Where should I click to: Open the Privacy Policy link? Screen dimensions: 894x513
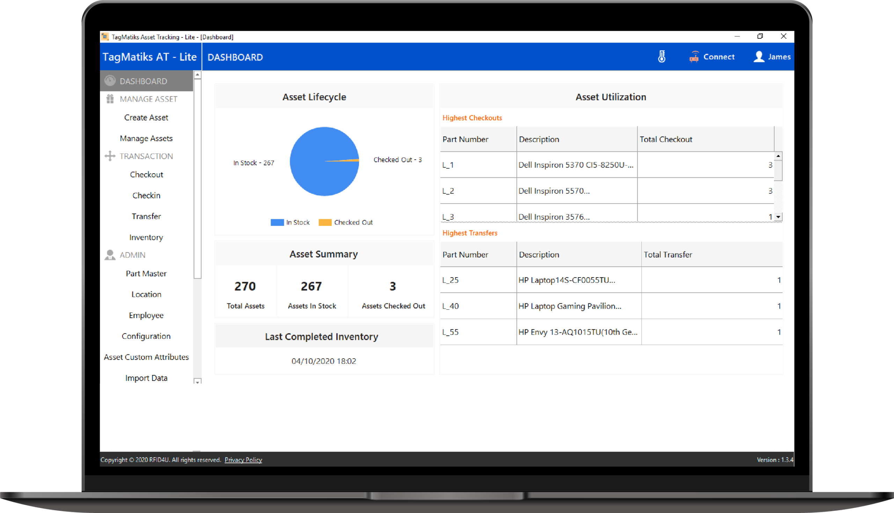243,460
